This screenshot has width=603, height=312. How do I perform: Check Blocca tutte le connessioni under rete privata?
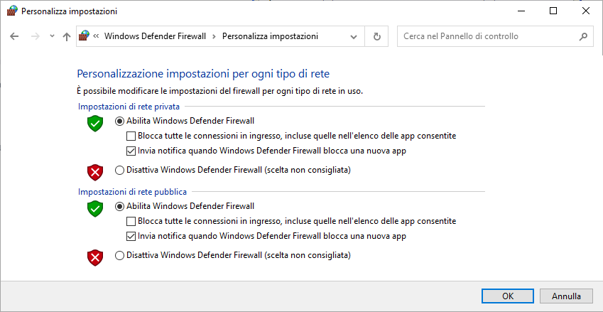(131, 136)
